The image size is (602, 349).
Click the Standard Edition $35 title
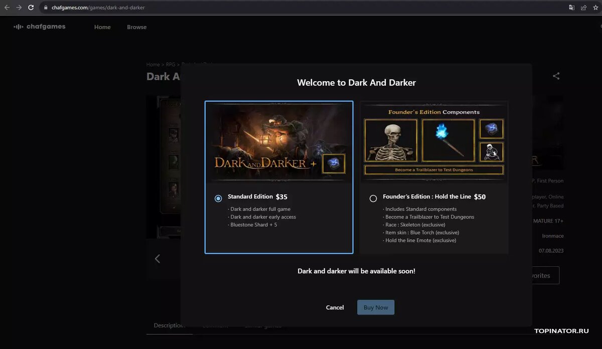tap(257, 197)
